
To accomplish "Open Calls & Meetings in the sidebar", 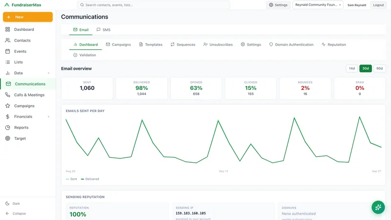I will click(28, 95).
